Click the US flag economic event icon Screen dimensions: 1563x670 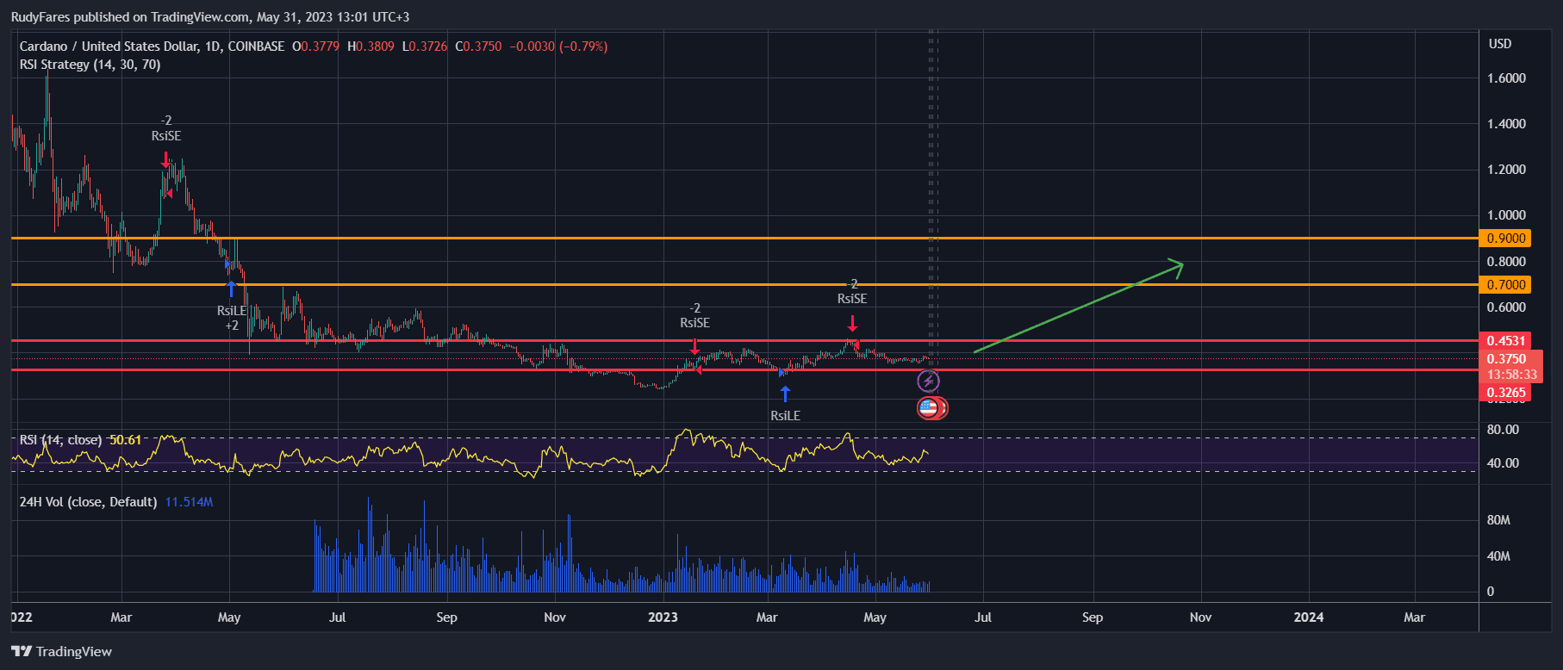(929, 408)
